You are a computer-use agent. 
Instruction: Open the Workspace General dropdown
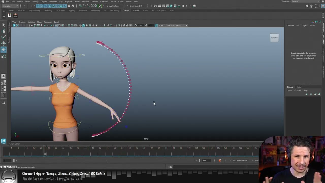(306, 1)
